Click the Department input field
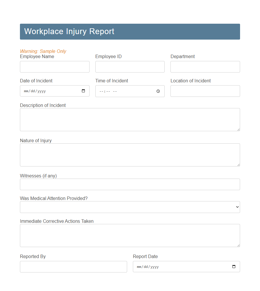This screenshot has height=291, width=260. [x=205, y=67]
